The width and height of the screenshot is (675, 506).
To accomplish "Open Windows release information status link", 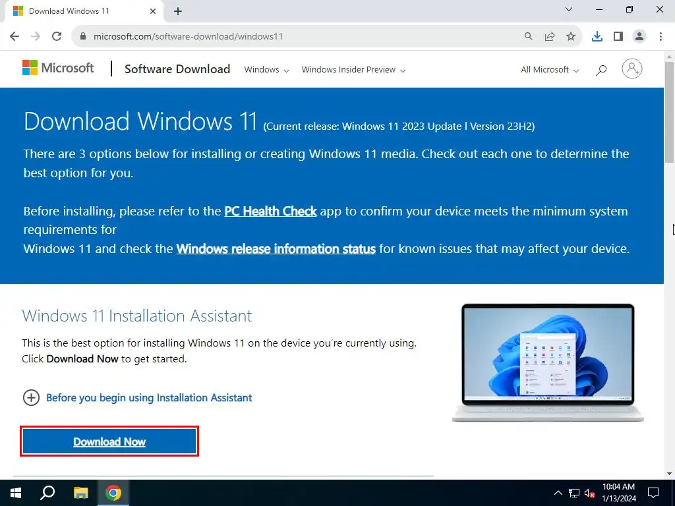I will [276, 248].
